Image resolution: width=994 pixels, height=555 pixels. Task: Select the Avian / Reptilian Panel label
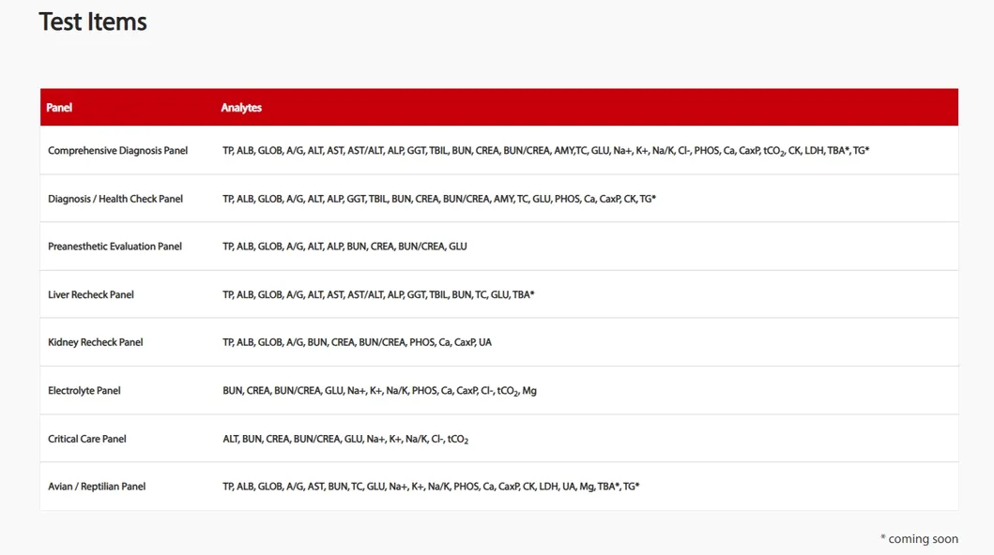(x=97, y=487)
